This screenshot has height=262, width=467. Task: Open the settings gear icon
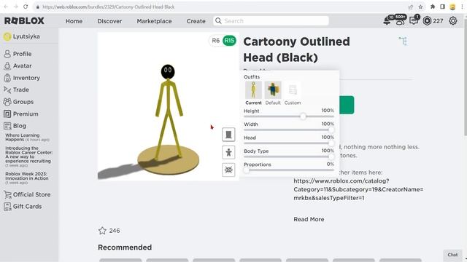[x=453, y=21]
